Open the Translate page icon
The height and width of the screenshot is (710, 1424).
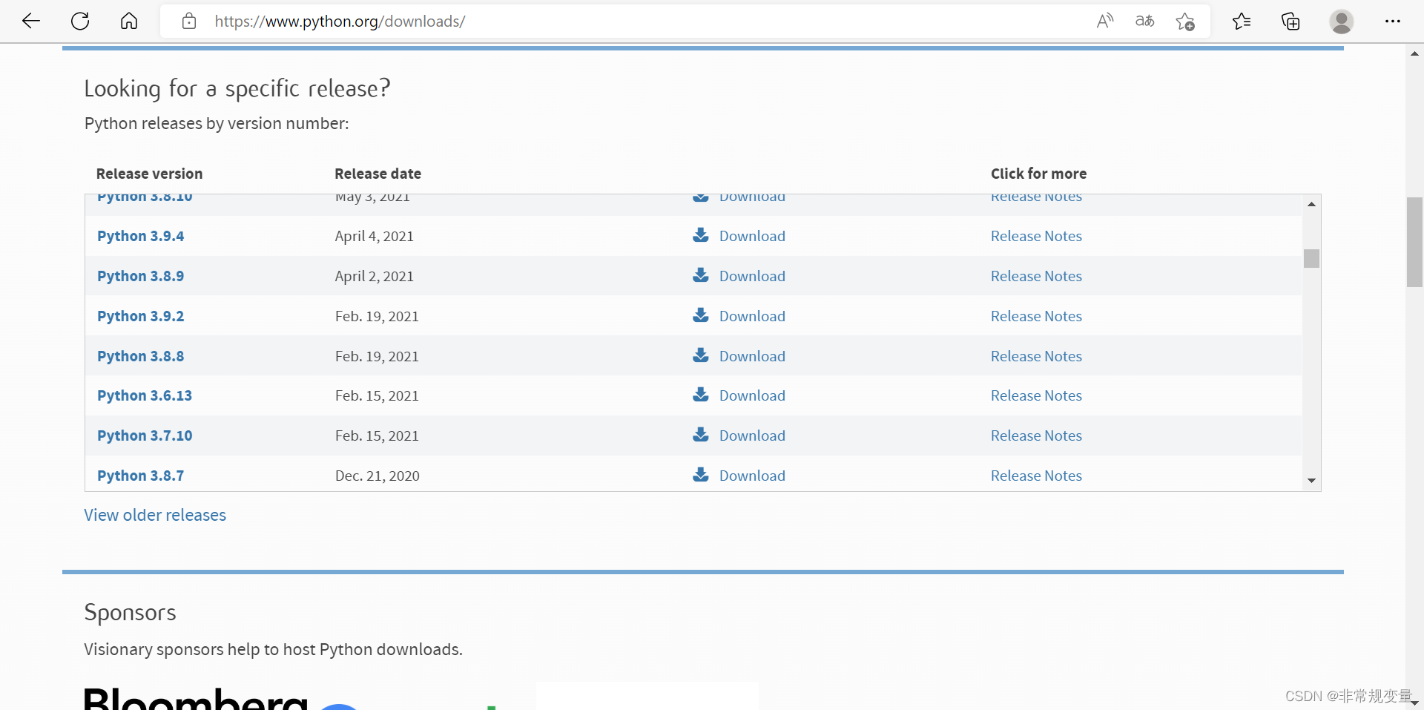(1145, 21)
